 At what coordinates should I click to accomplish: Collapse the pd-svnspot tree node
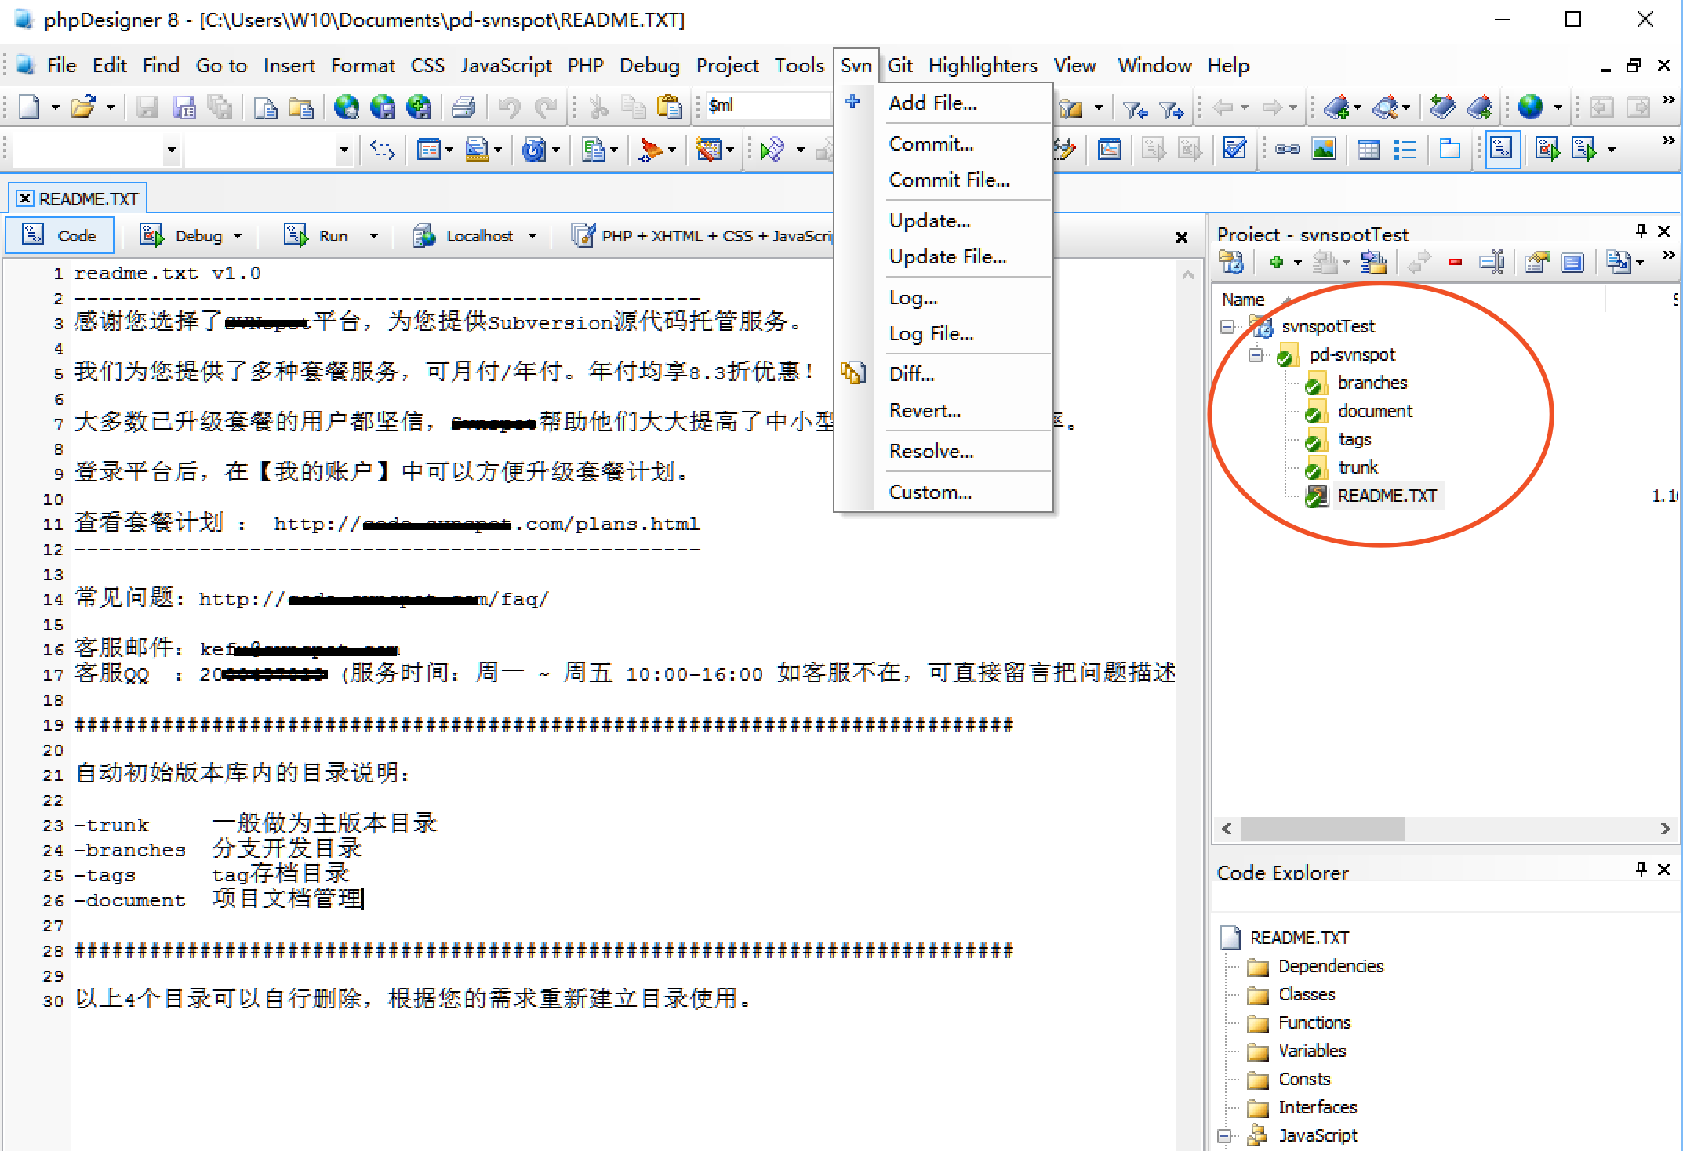pyautogui.click(x=1256, y=355)
